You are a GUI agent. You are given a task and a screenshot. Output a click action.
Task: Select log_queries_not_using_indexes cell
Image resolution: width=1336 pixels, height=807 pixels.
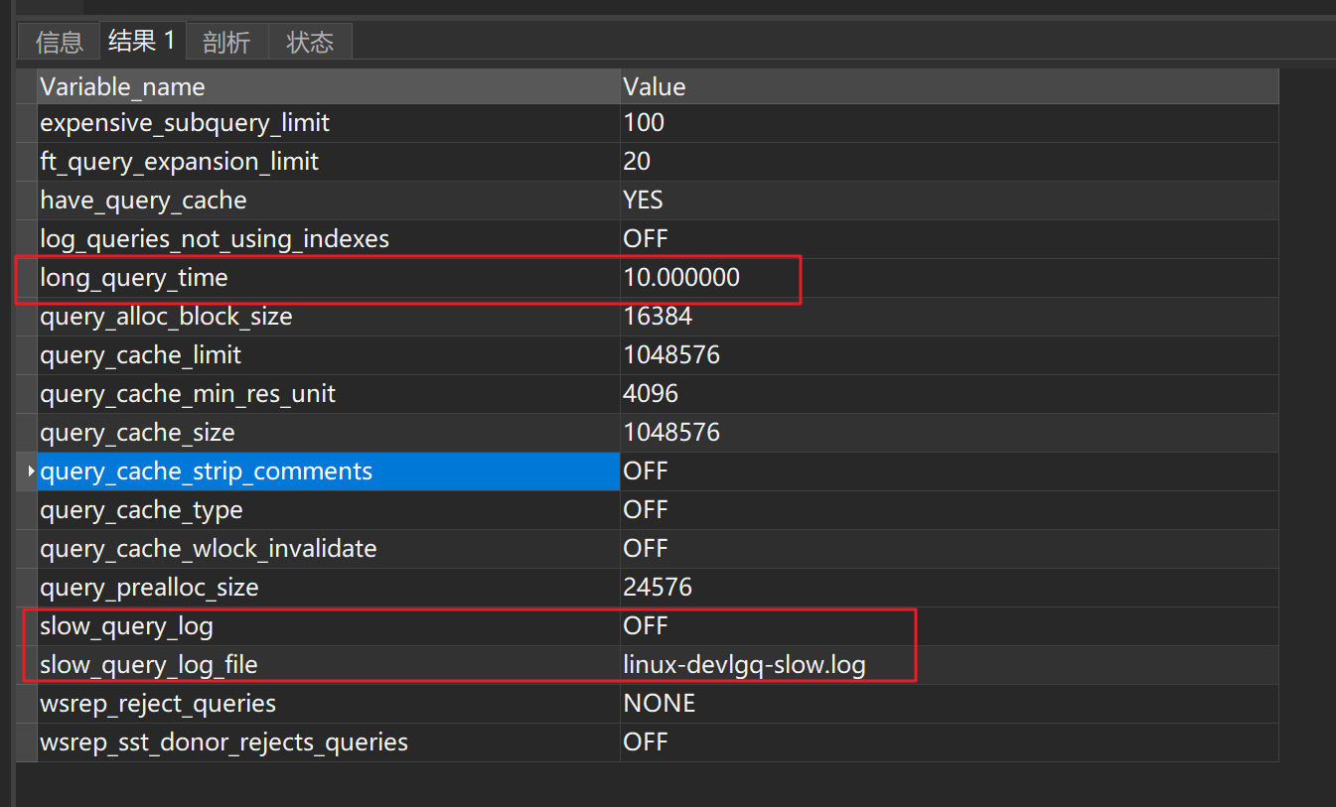(x=329, y=239)
